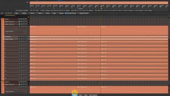
Task: Select the Seating/Reverb tag filter
Action: tap(84, 13)
